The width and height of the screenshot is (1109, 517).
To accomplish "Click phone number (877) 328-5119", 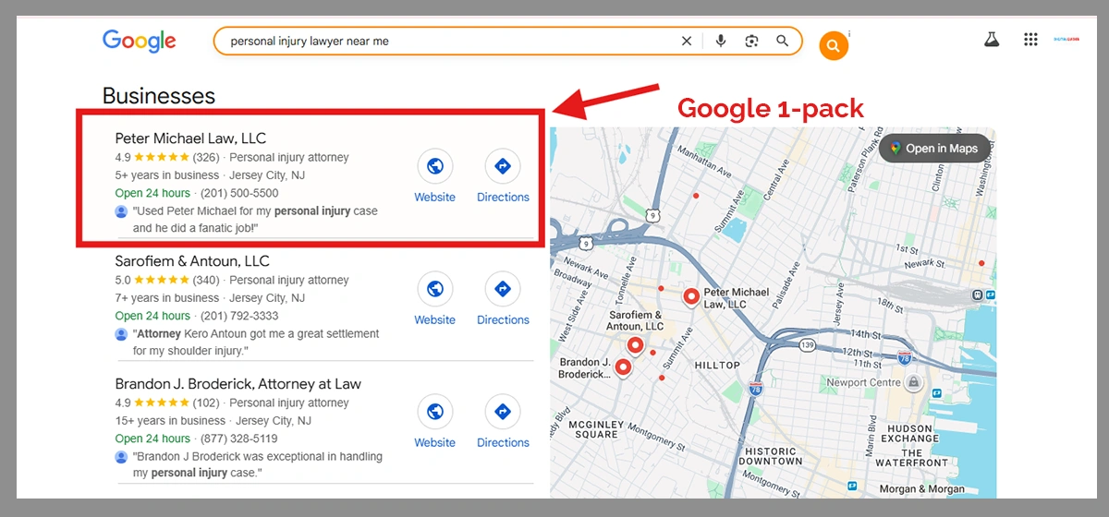I will click(x=239, y=439).
